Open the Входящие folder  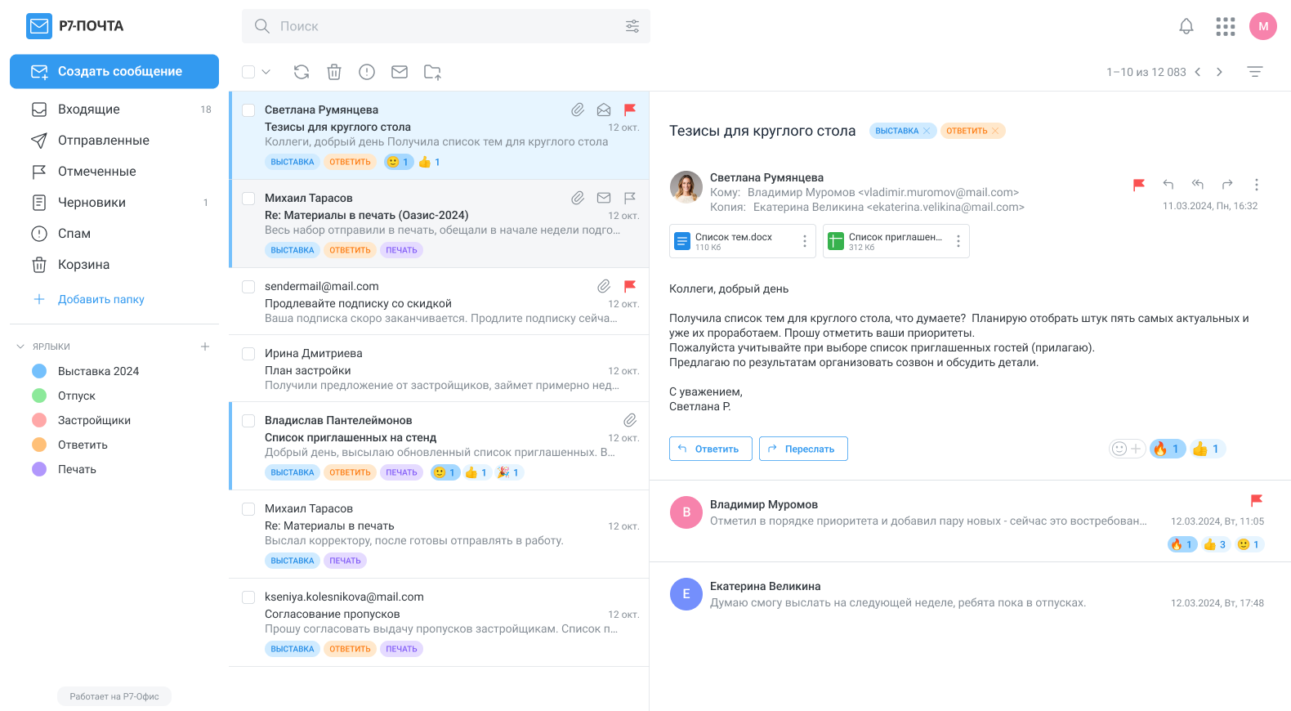click(x=88, y=110)
